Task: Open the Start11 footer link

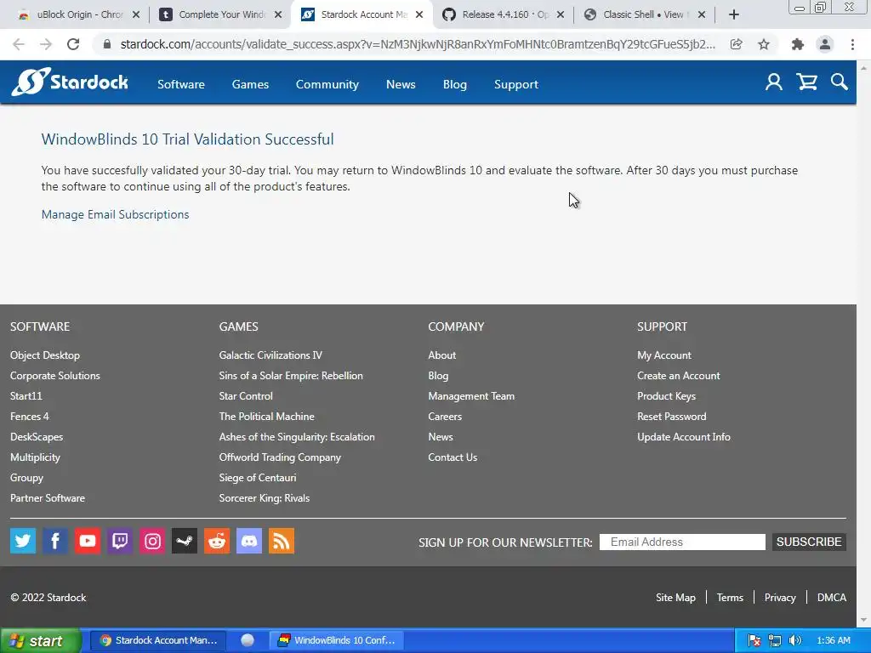Action: pos(26,396)
